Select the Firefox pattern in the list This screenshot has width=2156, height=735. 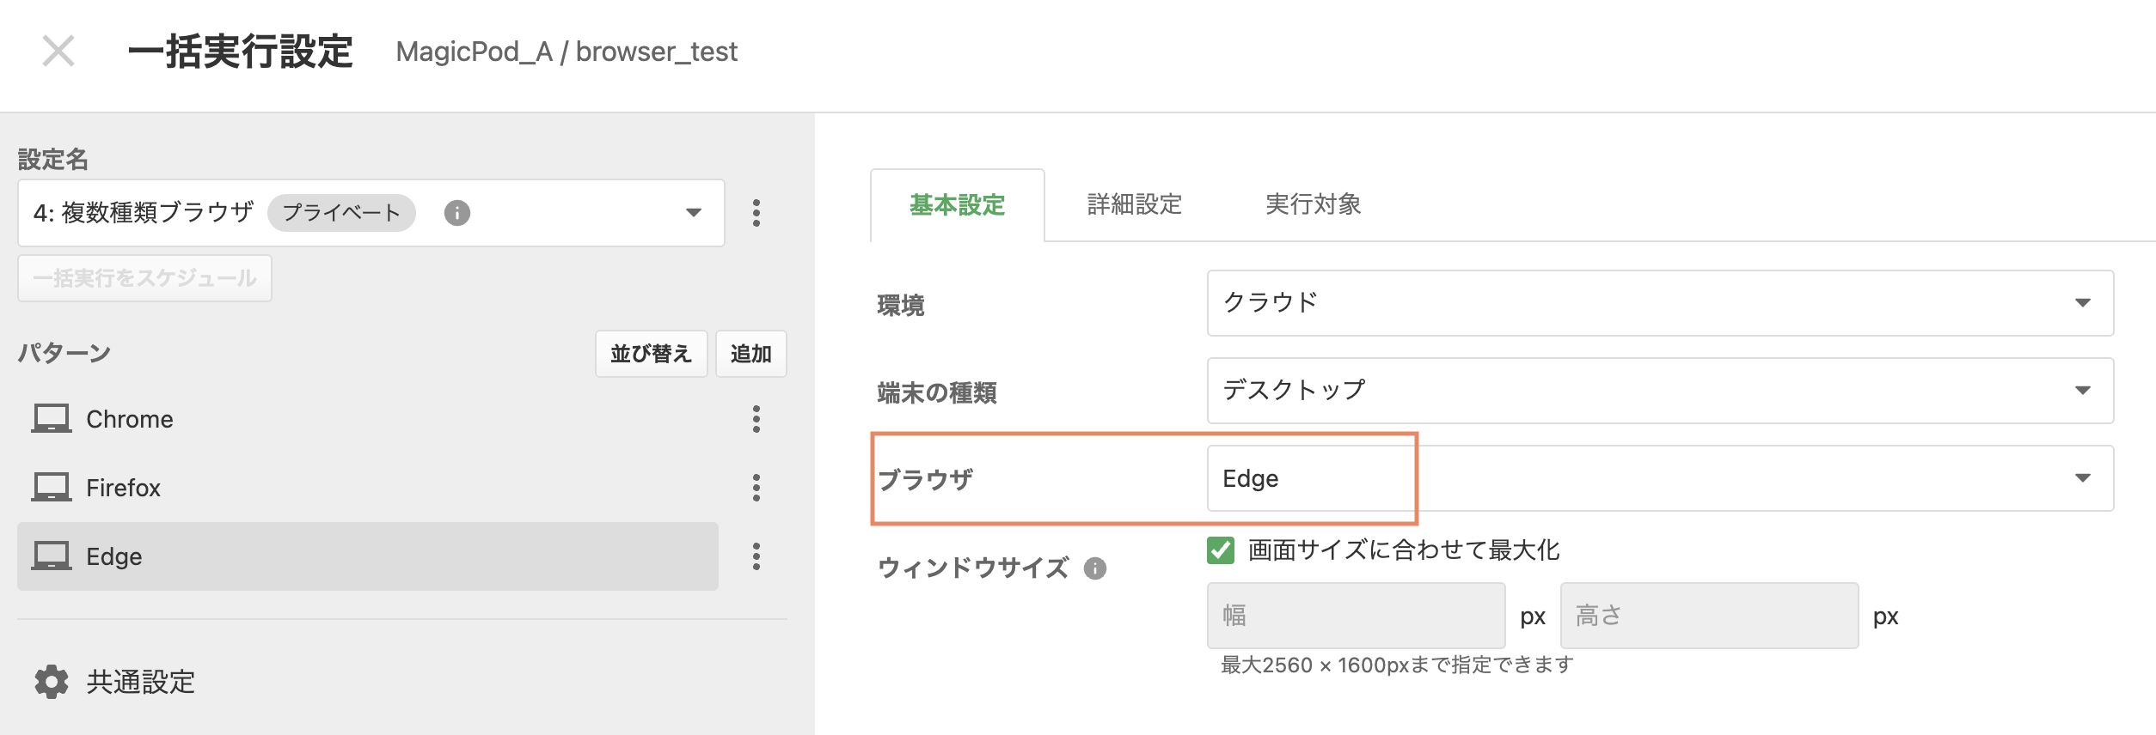pos(368,488)
